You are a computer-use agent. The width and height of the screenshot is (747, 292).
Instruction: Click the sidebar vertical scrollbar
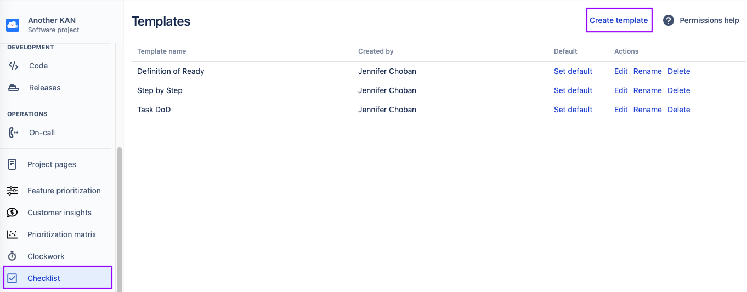click(x=120, y=219)
